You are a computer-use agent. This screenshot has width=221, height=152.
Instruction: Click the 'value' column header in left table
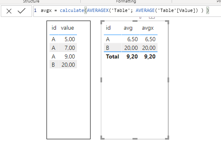coord(67,28)
